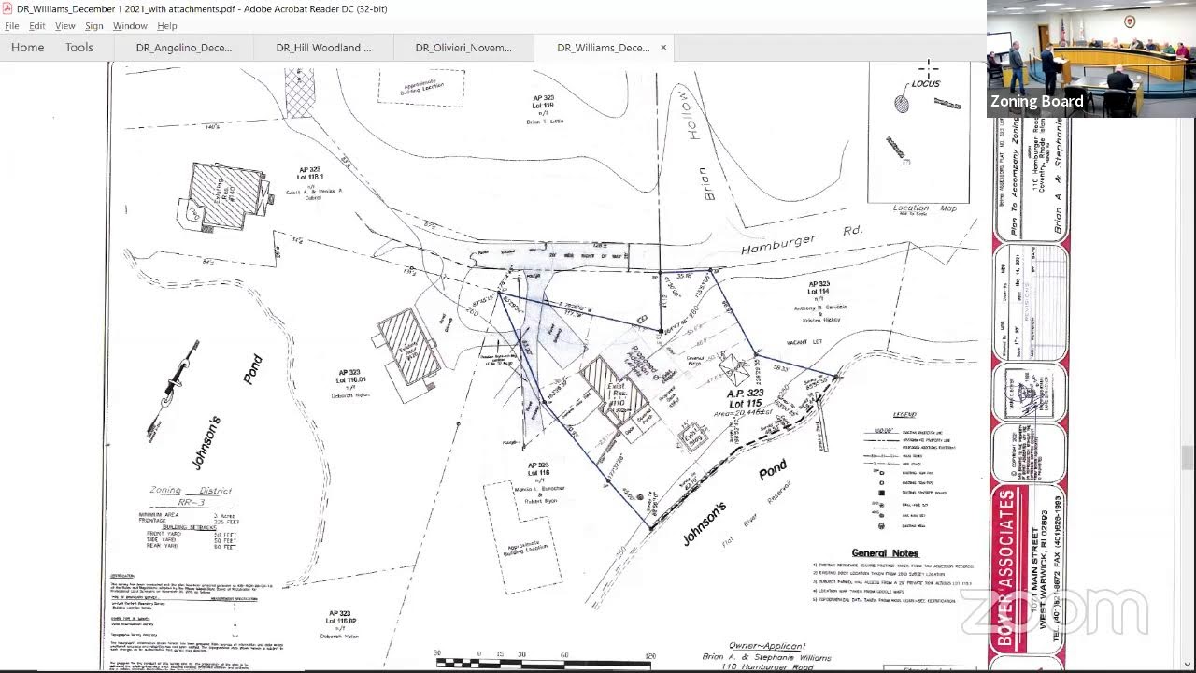
Task: Open the DR_Olivieri_Novem... document tab
Action: click(463, 48)
